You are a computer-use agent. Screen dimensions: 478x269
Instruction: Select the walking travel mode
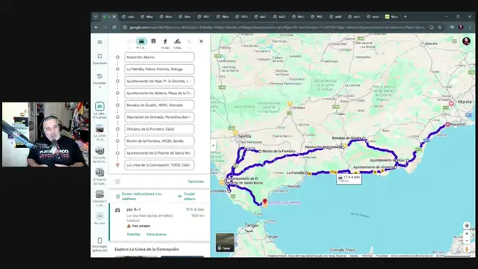click(165, 41)
